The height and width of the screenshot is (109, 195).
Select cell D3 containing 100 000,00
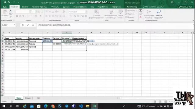coord(47,41)
